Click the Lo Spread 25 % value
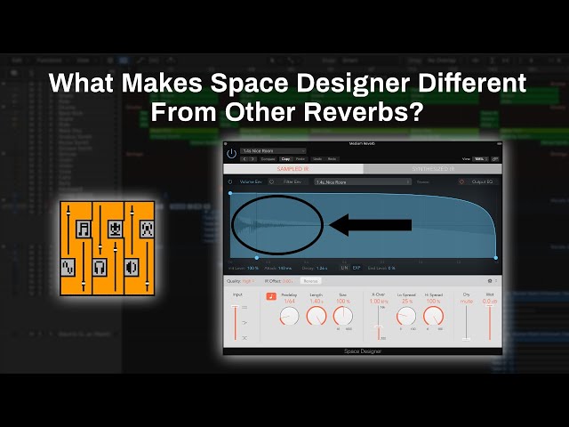 click(407, 302)
